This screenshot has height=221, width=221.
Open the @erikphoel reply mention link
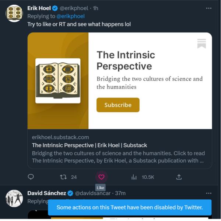click(70, 16)
